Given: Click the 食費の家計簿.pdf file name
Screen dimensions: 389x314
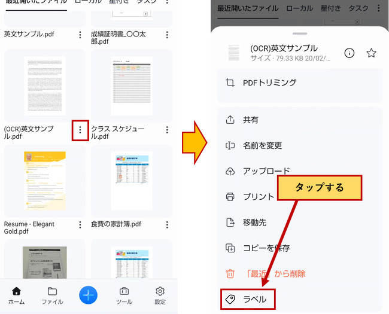Looking at the screenshot, I should [x=116, y=224].
